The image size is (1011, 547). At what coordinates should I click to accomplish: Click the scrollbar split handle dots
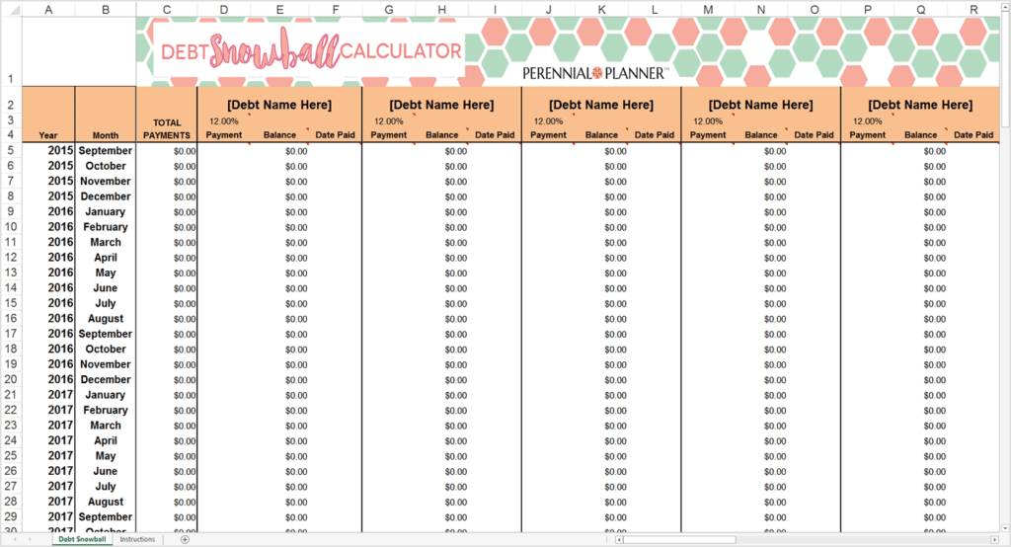[x=607, y=539]
